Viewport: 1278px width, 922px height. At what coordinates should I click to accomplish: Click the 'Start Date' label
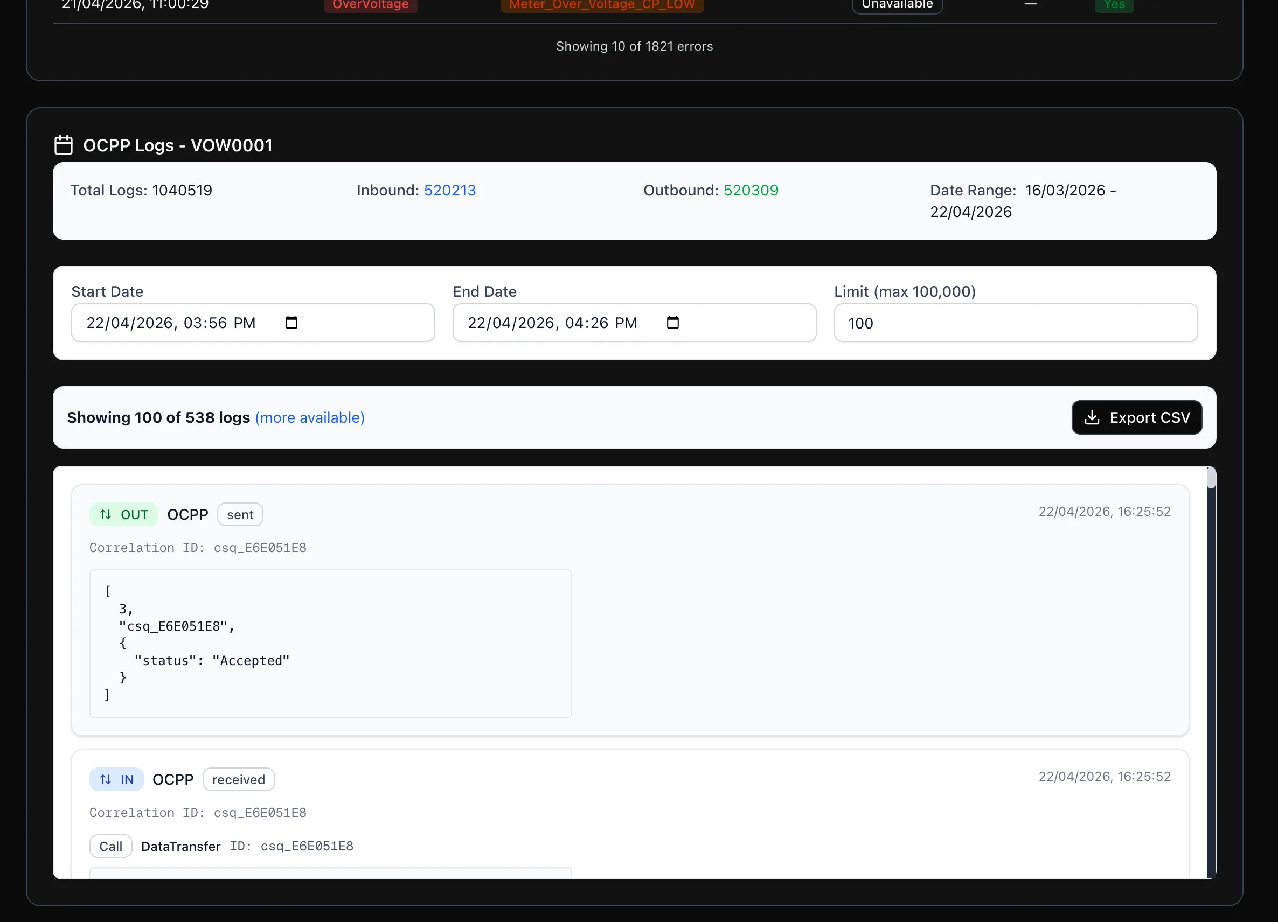(x=107, y=291)
